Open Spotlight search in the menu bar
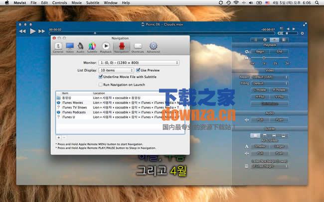Viewport: 324px width, 202px height. [x=317, y=2]
